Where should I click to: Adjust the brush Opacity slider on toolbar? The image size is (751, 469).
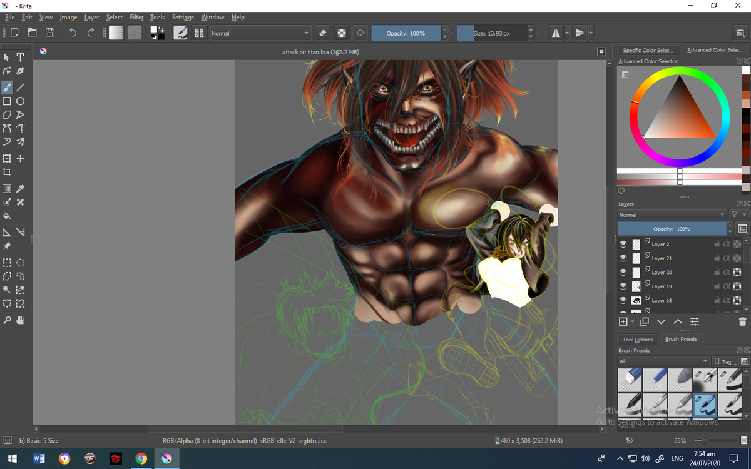406,33
